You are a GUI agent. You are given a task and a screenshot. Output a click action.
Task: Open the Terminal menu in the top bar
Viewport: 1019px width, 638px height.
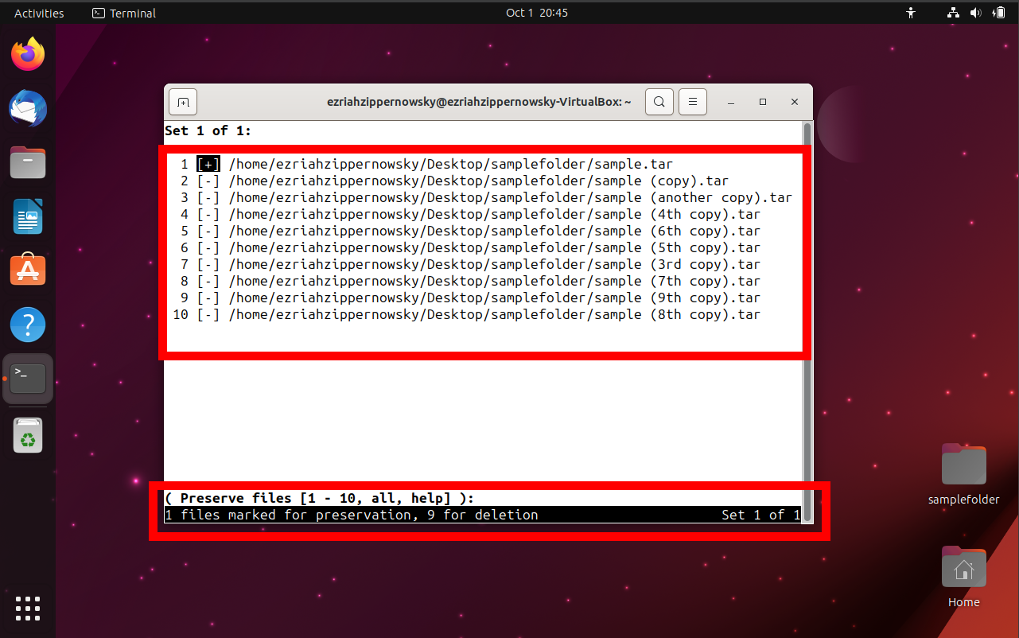click(x=123, y=12)
